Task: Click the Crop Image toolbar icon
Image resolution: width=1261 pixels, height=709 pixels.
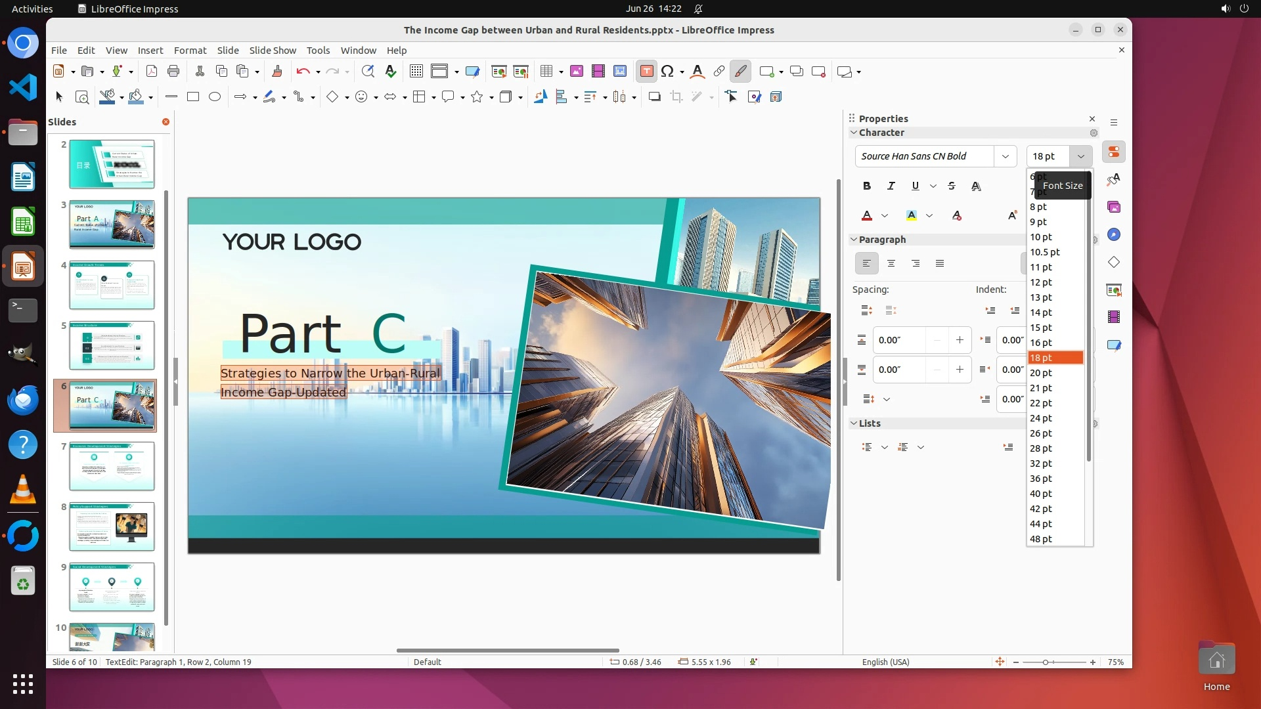Action: [x=676, y=97]
